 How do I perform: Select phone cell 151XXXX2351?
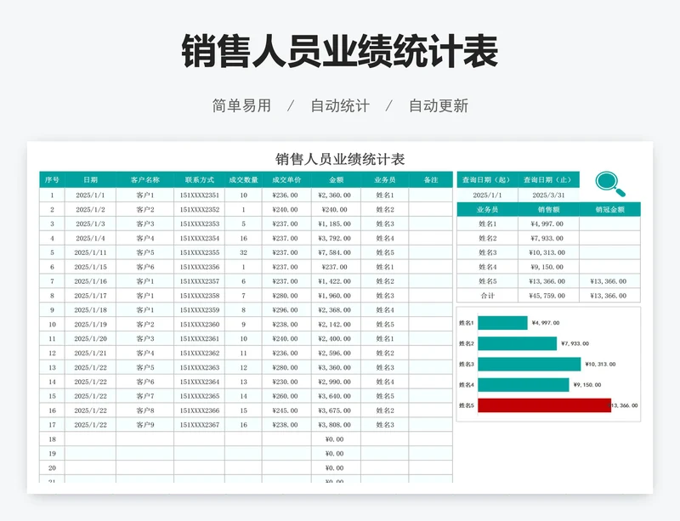(200, 195)
